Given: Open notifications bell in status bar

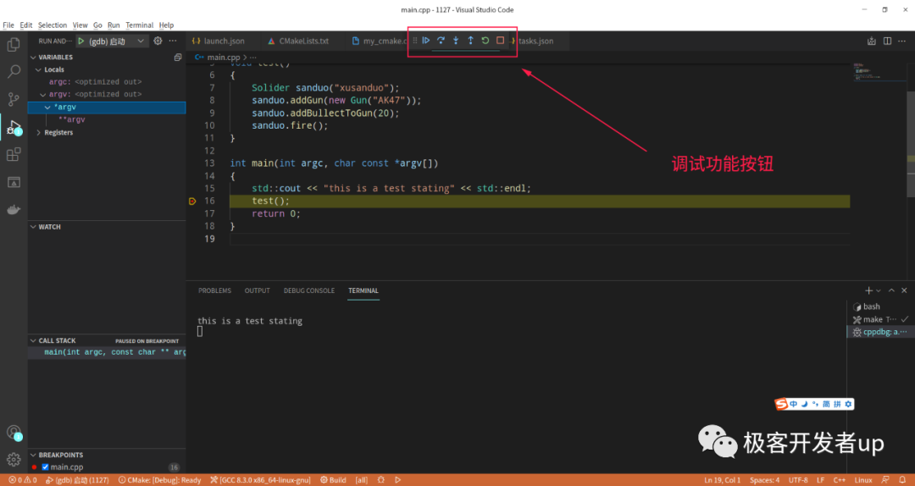Looking at the screenshot, I should click(x=903, y=480).
